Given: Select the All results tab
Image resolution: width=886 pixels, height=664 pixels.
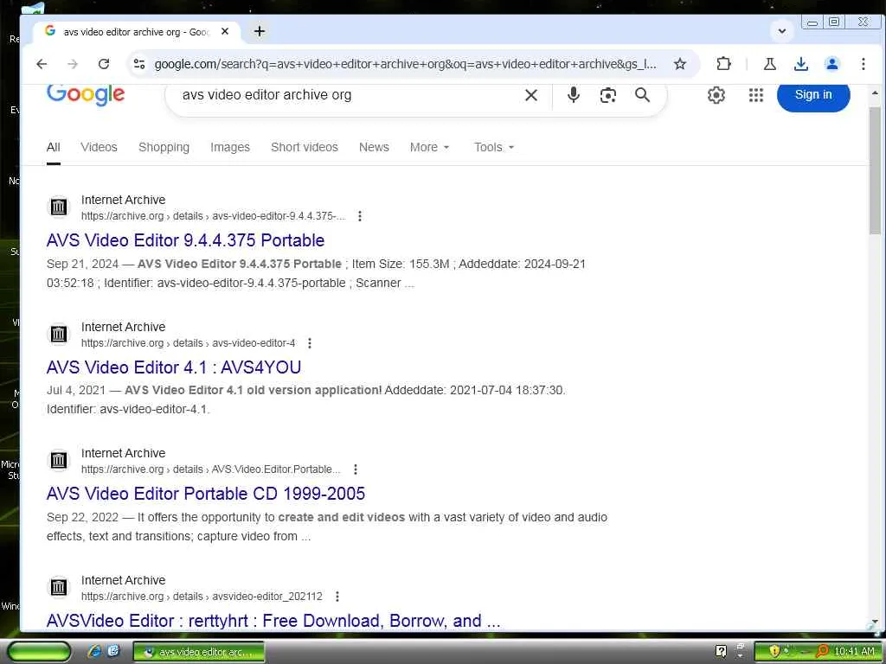Looking at the screenshot, I should click(x=53, y=147).
